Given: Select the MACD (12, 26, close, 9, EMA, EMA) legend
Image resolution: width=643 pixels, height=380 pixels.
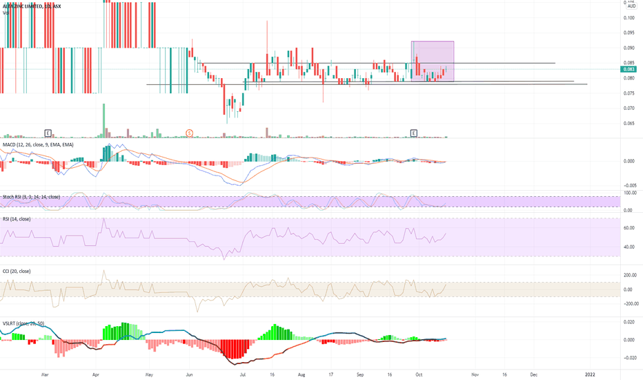Looking at the screenshot, I should pyautogui.click(x=38, y=144).
